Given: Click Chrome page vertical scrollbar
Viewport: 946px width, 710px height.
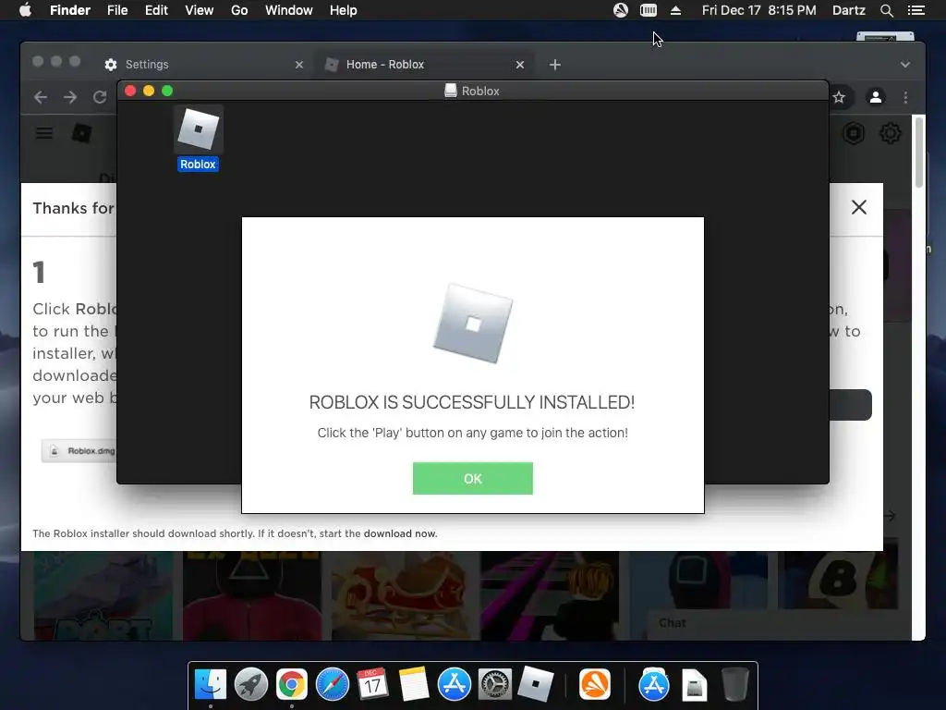Looking at the screenshot, I should tap(919, 153).
